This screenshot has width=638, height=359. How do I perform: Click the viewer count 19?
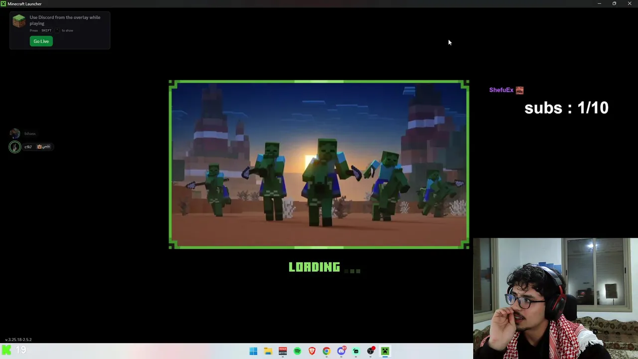[21, 351]
